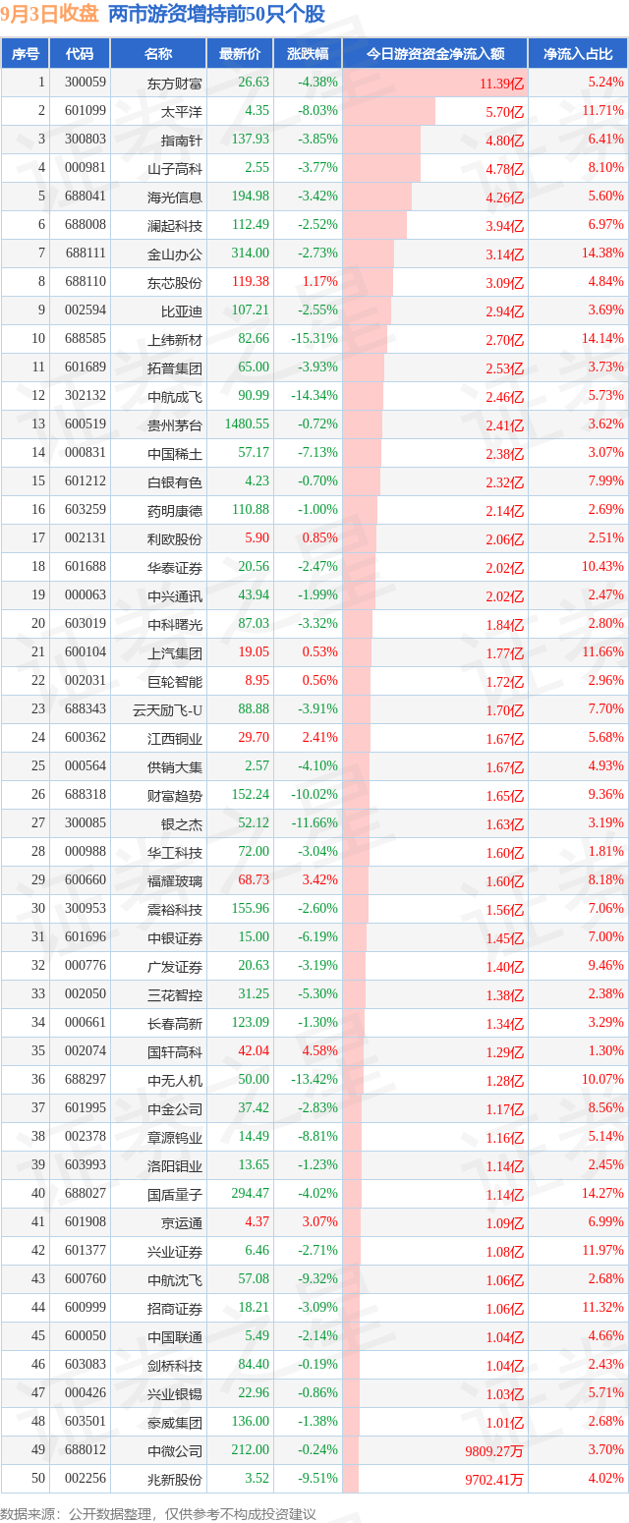The height and width of the screenshot is (1523, 629).
Task: Select the 4.58% change for 国轩高科
Action: click(320, 1051)
